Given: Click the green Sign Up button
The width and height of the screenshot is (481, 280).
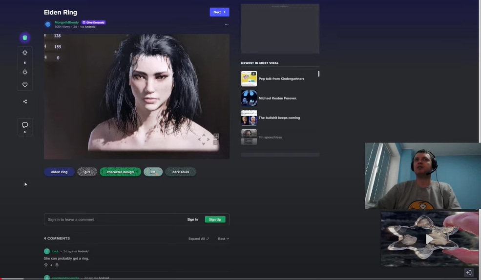Looking at the screenshot, I should pos(215,220).
